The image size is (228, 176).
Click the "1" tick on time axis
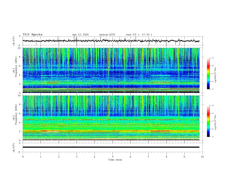(41, 157)
